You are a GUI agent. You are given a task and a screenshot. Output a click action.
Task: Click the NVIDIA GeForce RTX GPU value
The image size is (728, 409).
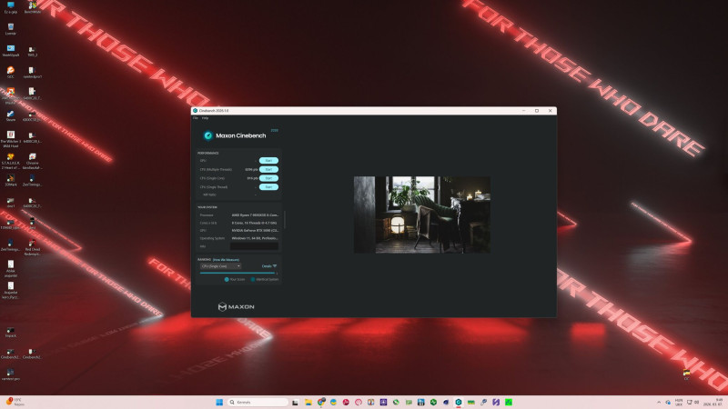point(255,231)
